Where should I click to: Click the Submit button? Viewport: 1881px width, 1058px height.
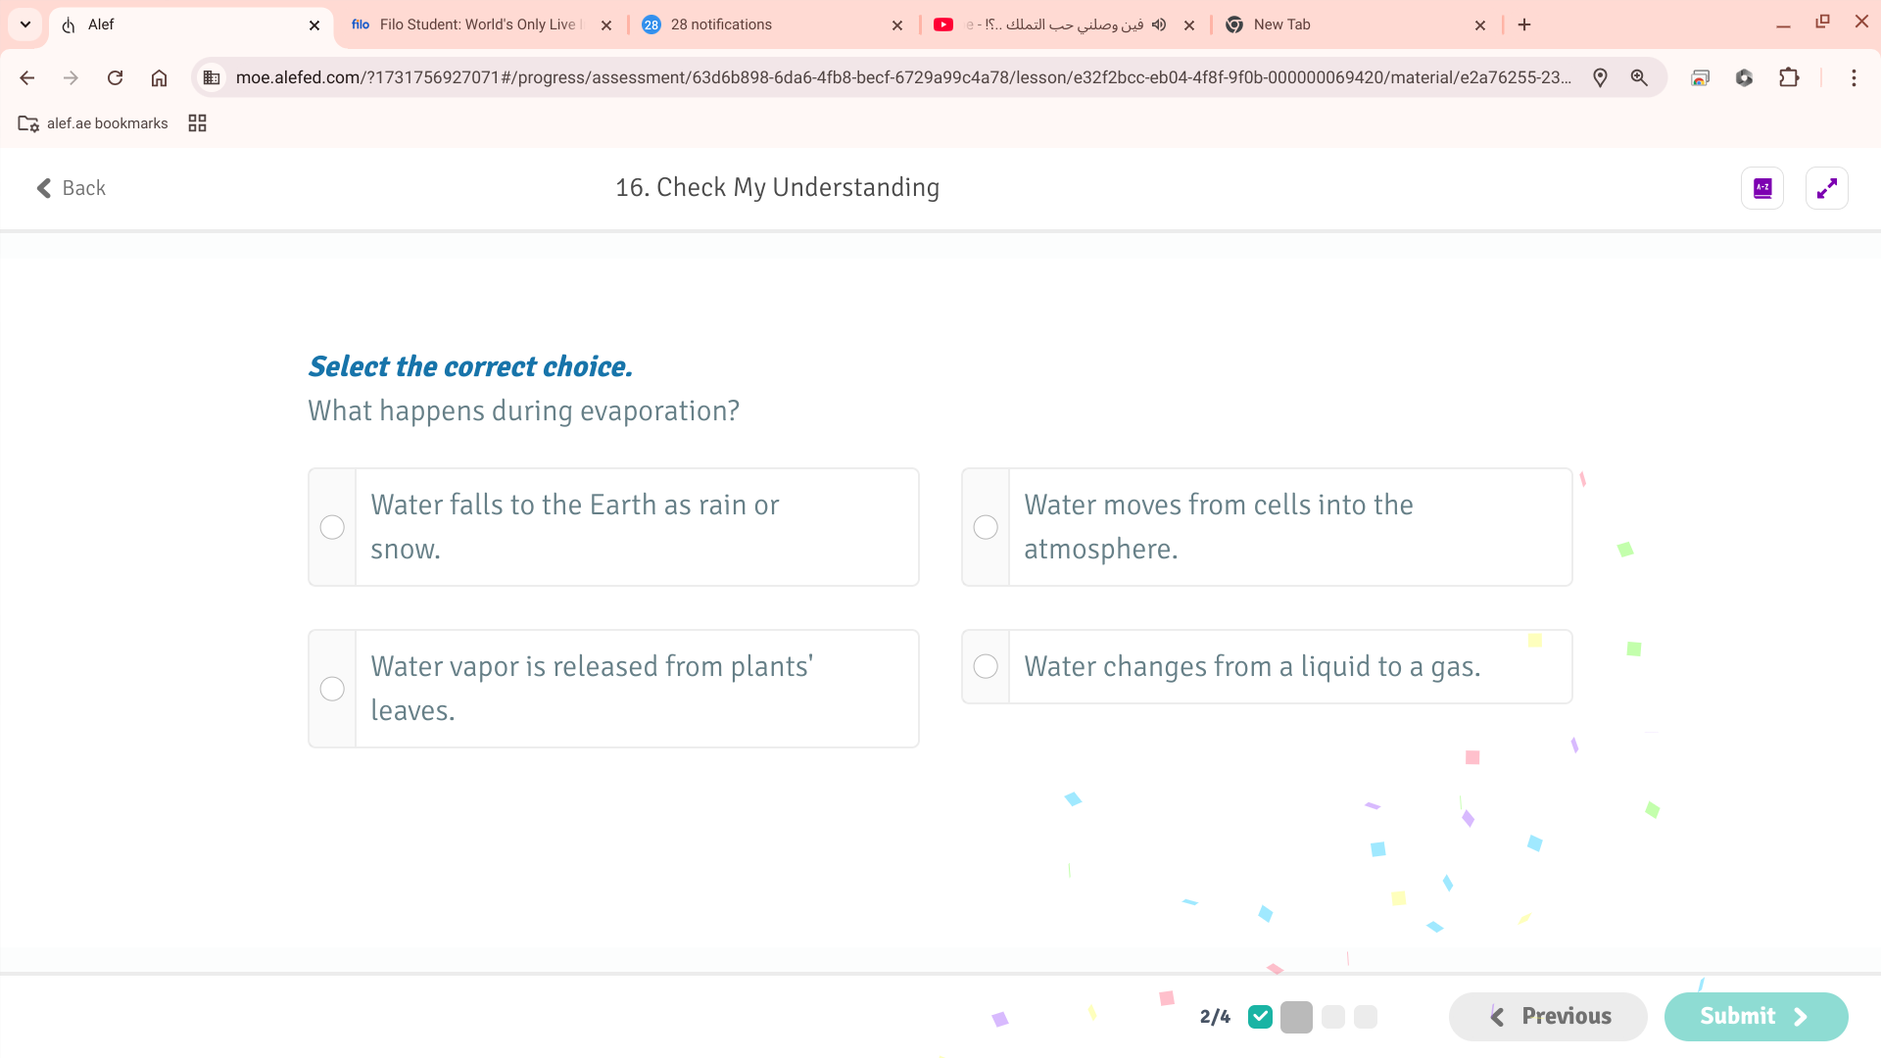1755,1016
